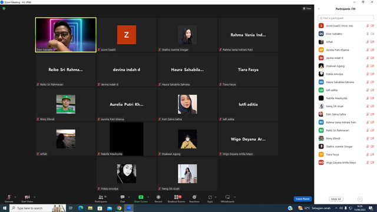
Task: Expand whiteboard options arrow next to Whiteboards
Action: [234, 197]
